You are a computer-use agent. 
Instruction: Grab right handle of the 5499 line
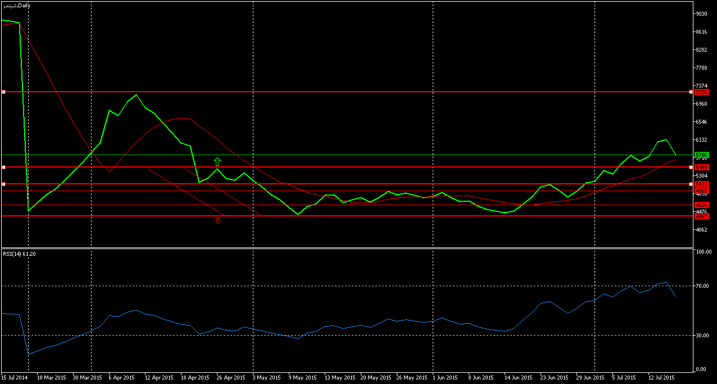pyautogui.click(x=691, y=168)
